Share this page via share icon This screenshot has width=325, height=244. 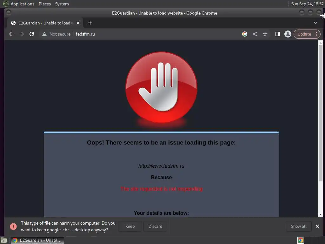255,34
